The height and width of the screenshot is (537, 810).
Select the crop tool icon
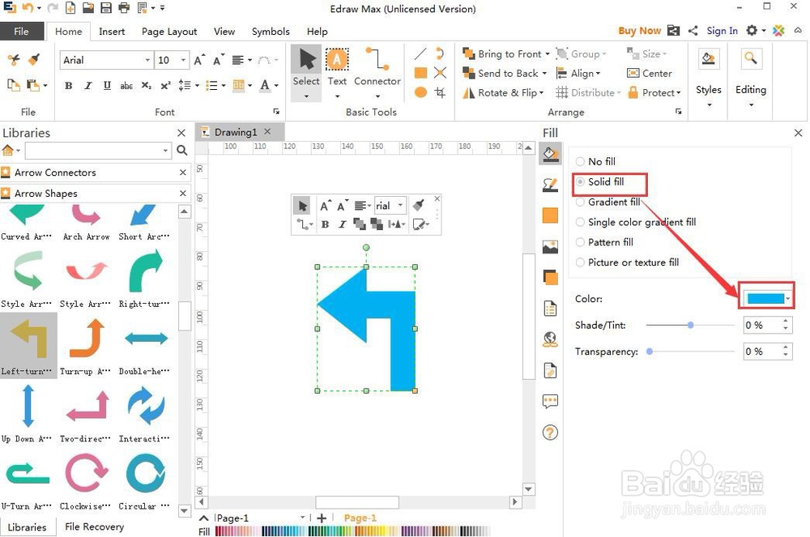tap(440, 92)
